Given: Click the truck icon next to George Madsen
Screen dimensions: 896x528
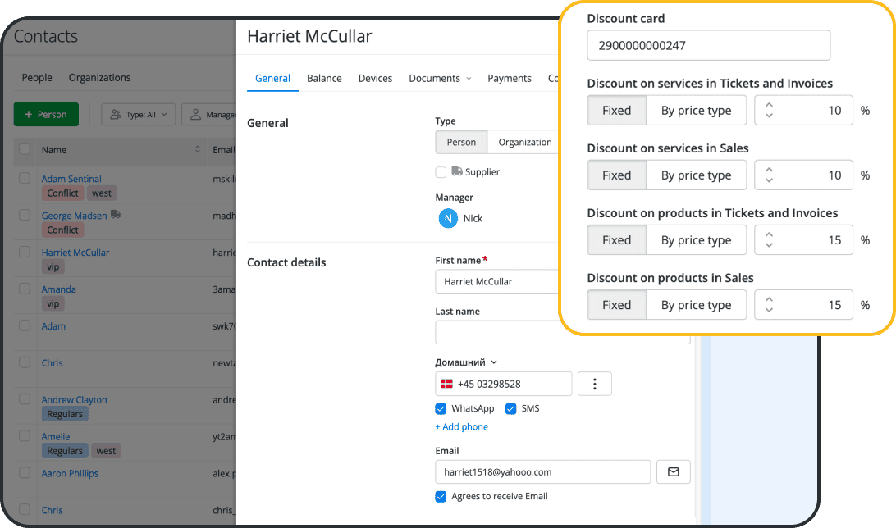Looking at the screenshot, I should coord(116,215).
